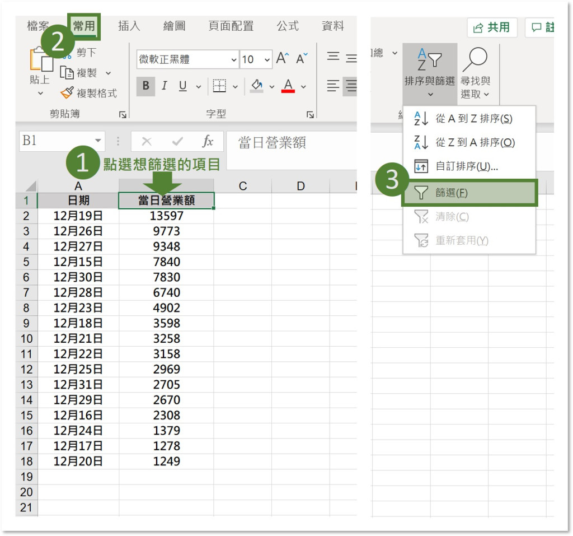The height and width of the screenshot is (536, 573).
Task: Select cell containing 13597
Action: (x=166, y=216)
